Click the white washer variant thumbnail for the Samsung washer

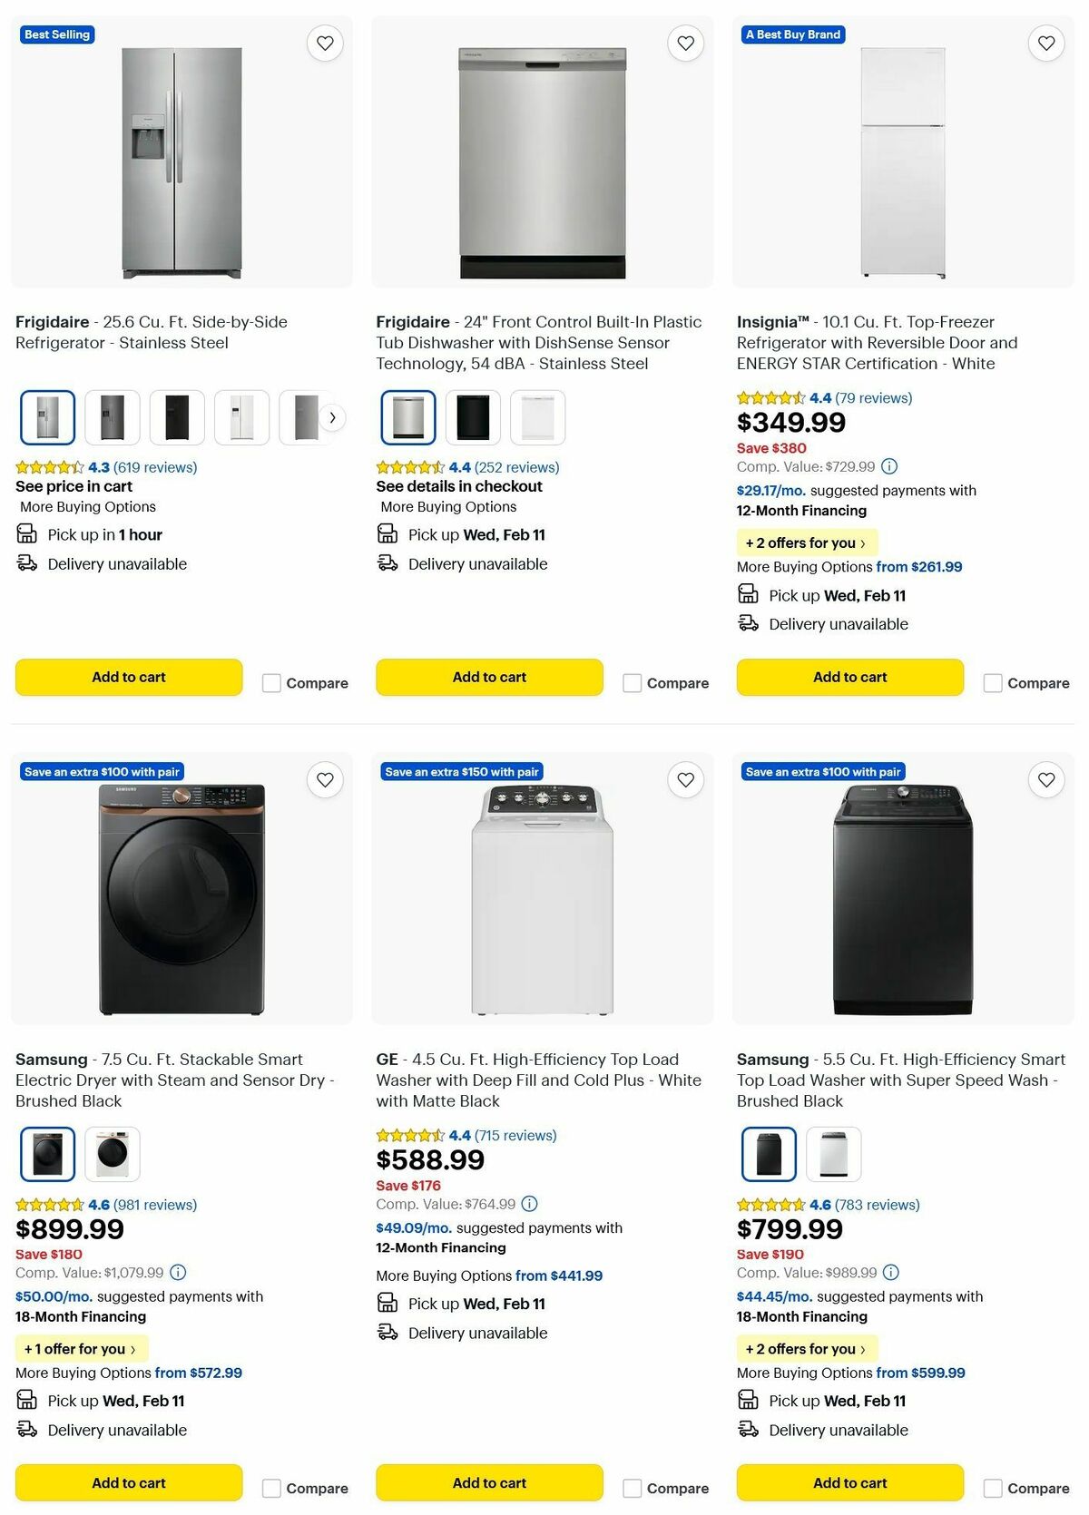[833, 1153]
